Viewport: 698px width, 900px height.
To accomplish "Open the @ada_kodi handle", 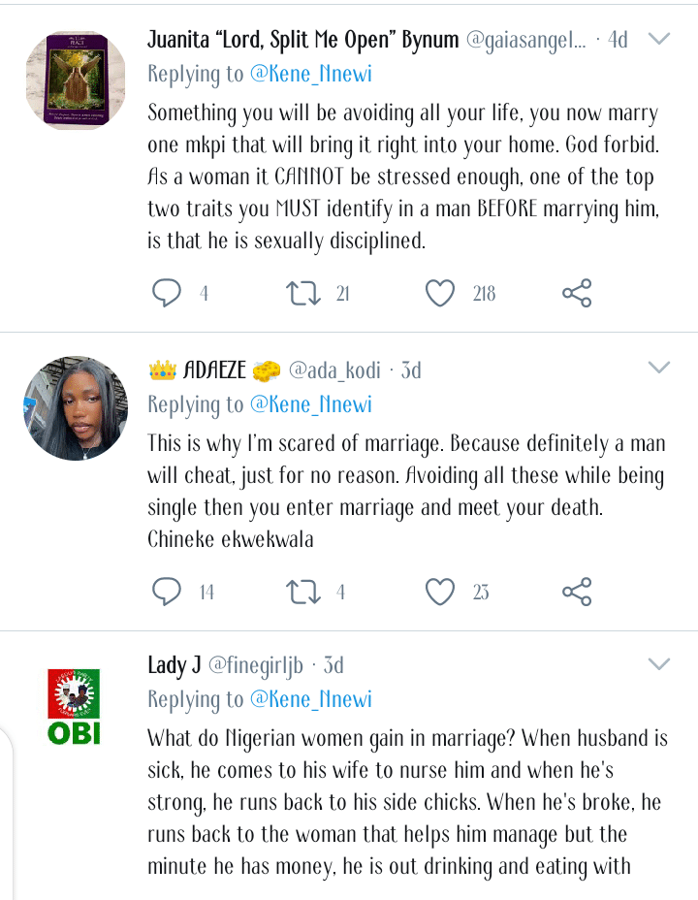I will point(335,370).
